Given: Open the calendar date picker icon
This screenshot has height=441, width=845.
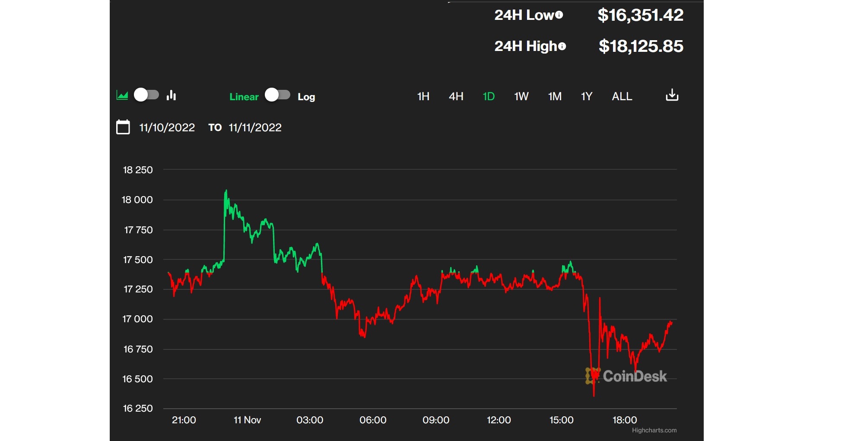Looking at the screenshot, I should click(x=123, y=127).
